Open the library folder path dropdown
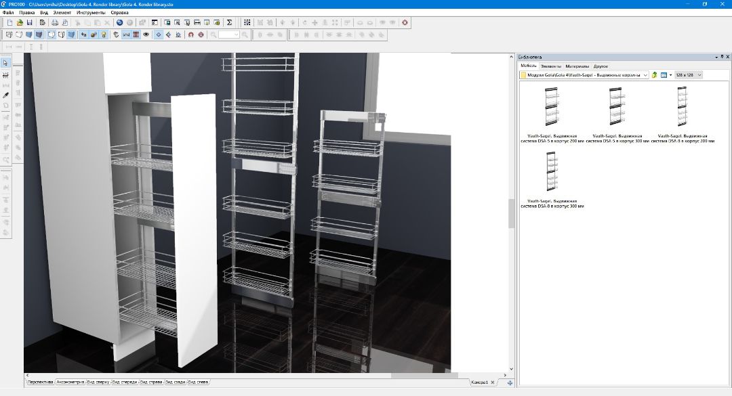The width and height of the screenshot is (732, 396). [x=645, y=75]
